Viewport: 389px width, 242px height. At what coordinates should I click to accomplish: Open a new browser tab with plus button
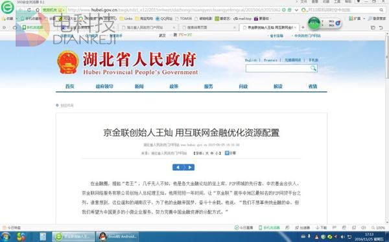coord(303,27)
